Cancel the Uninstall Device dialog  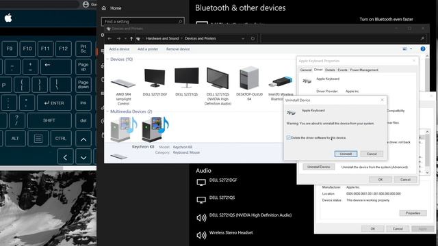click(372, 154)
